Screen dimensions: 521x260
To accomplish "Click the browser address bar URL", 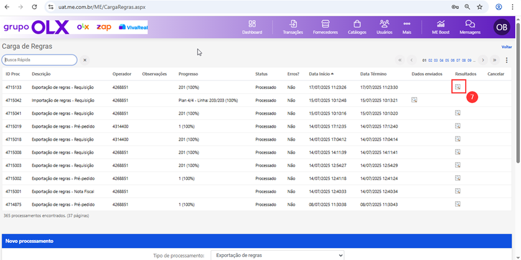I will point(102,6).
